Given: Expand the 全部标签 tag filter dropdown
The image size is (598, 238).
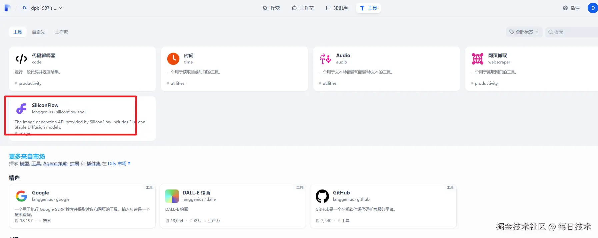Looking at the screenshot, I should click(x=524, y=32).
